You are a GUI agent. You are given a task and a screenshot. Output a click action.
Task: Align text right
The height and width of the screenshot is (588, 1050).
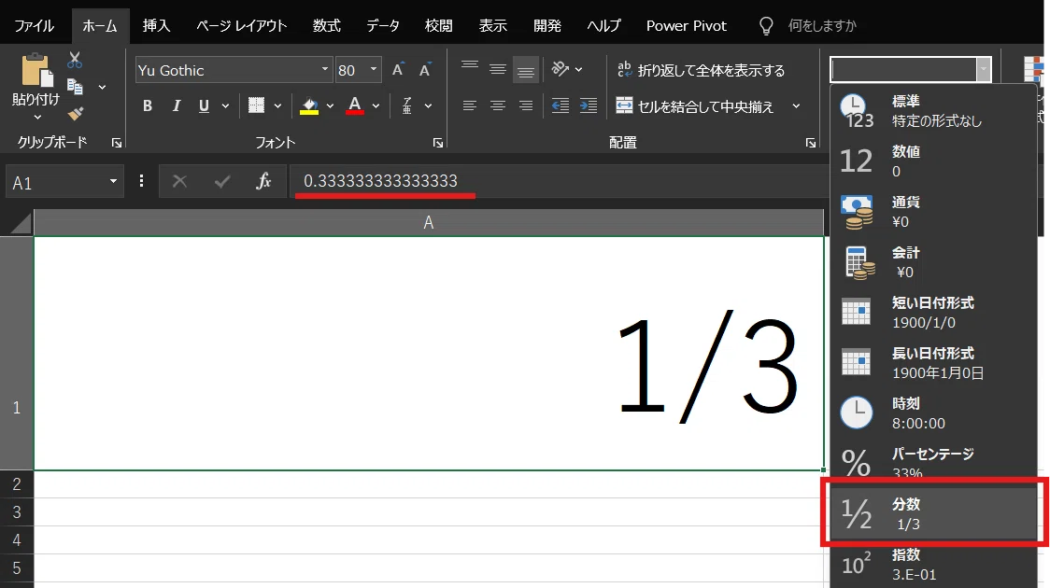[x=526, y=105]
